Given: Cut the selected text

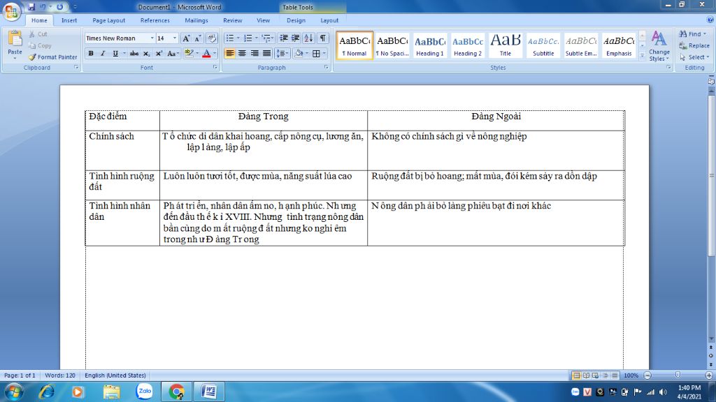Looking at the screenshot, I should coord(38,34).
